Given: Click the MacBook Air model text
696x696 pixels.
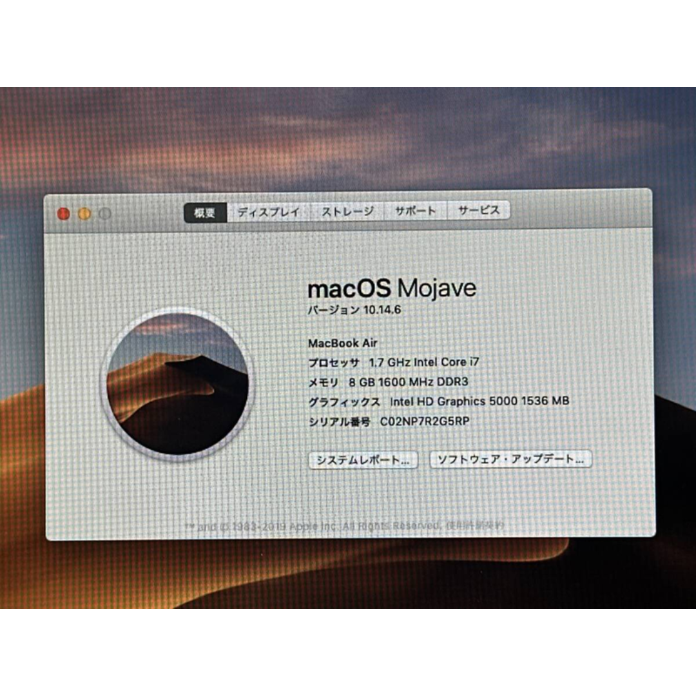Looking at the screenshot, I should click(343, 343).
